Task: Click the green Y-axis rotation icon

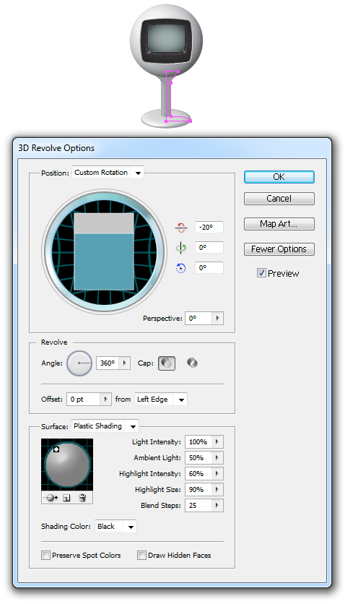Action: click(180, 248)
